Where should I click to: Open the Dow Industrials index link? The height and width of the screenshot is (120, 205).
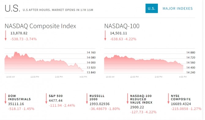click(19, 97)
